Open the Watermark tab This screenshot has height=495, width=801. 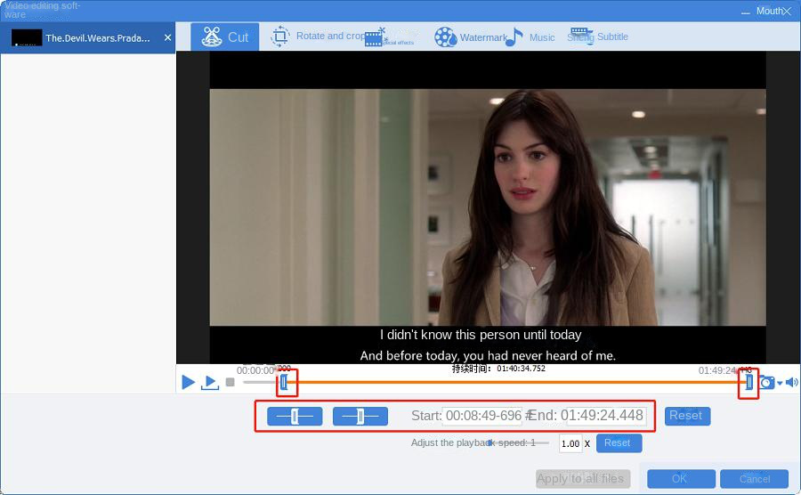point(471,37)
